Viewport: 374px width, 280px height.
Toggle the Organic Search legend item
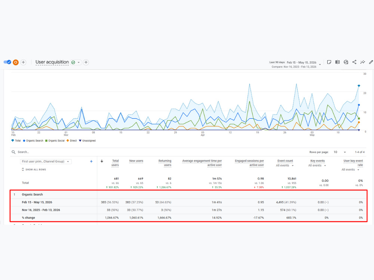click(33, 141)
